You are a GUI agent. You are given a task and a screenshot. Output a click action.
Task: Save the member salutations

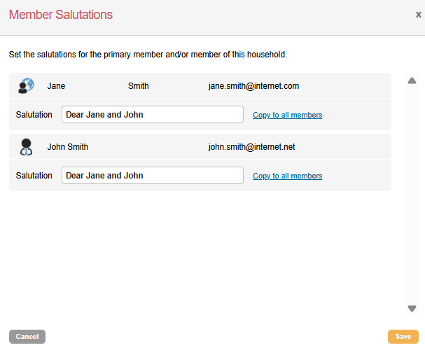[x=403, y=337]
